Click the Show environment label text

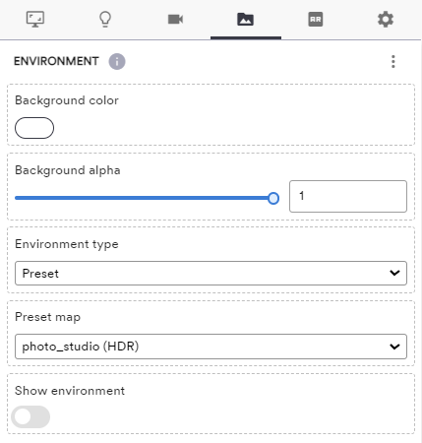coord(70,391)
